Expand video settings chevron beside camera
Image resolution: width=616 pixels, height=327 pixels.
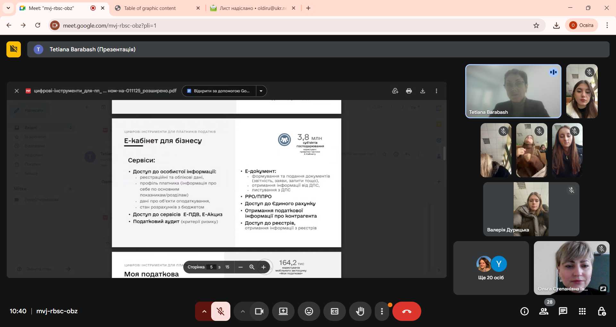coord(243,311)
